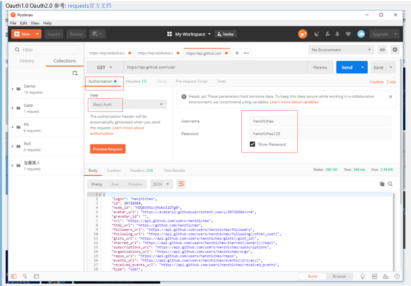Image resolution: width=411 pixels, height=286 pixels.
Task: Switch to two pane layout icon
Action: tap(375, 276)
